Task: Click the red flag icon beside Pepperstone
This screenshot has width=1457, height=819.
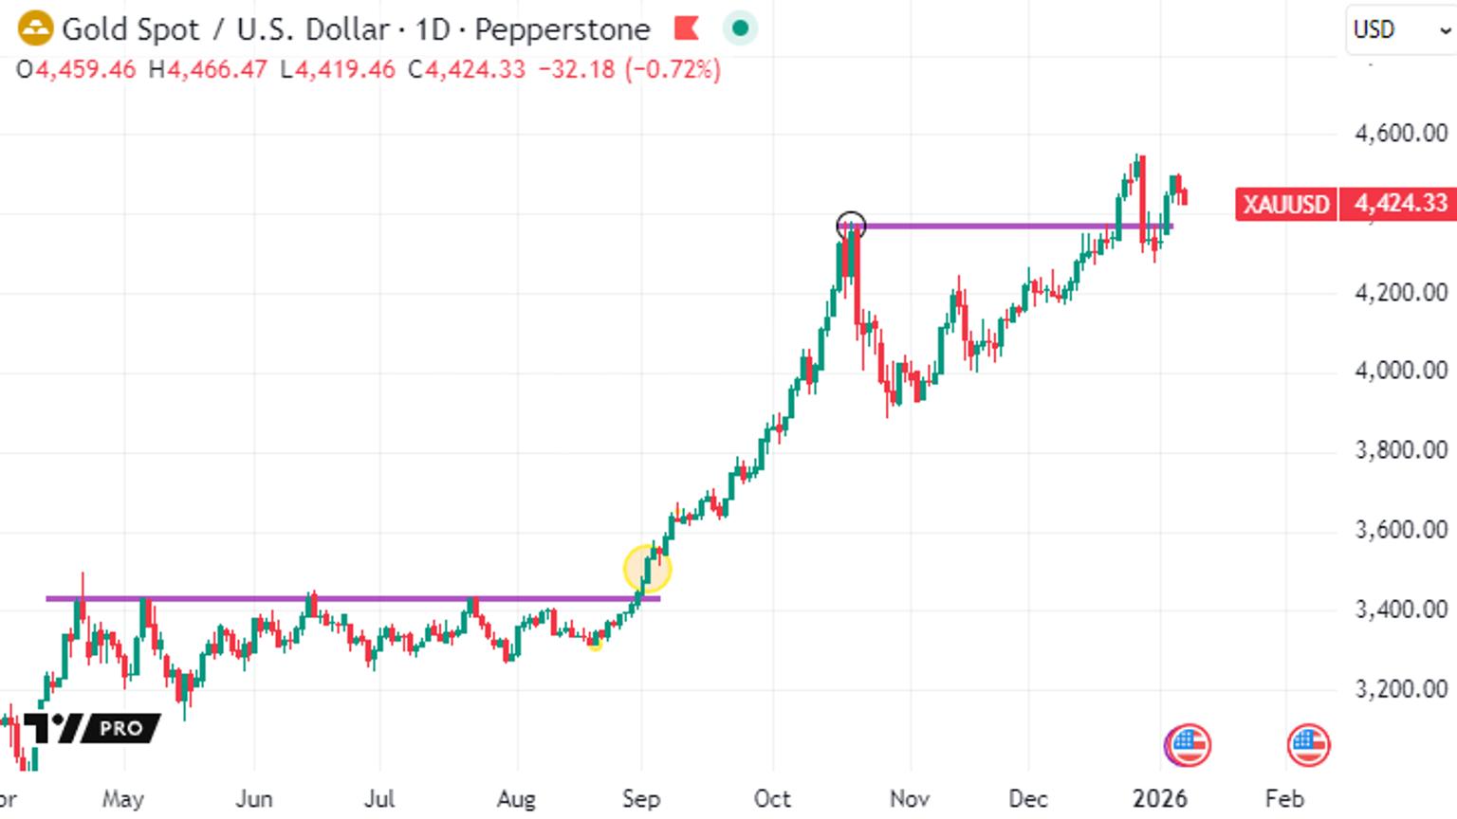Action: point(686,28)
